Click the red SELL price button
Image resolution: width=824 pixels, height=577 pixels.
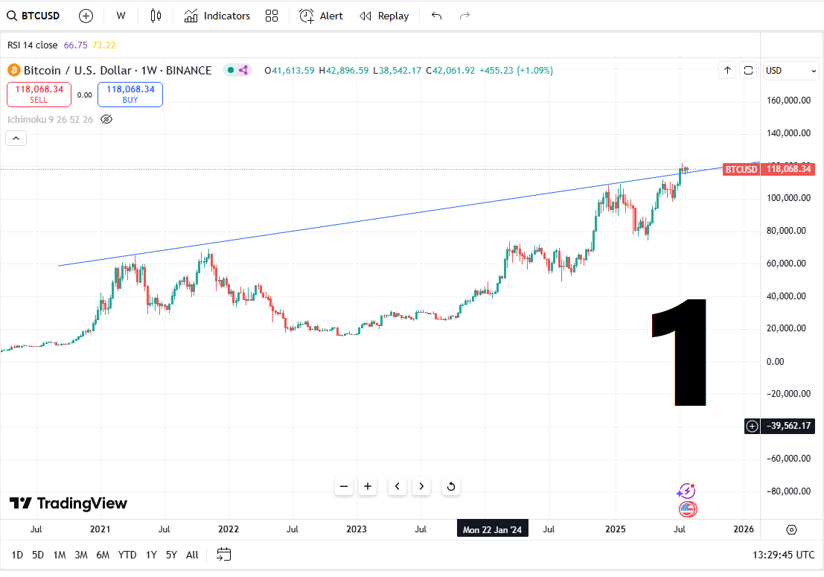click(x=39, y=94)
